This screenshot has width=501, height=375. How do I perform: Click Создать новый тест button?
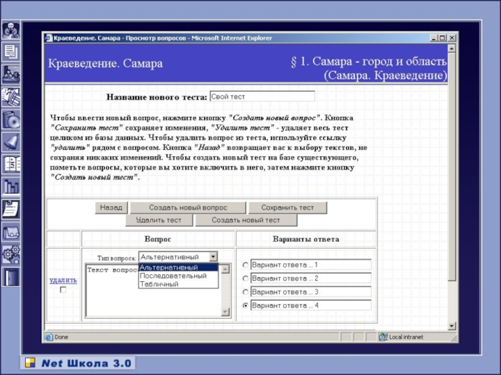pos(245,220)
